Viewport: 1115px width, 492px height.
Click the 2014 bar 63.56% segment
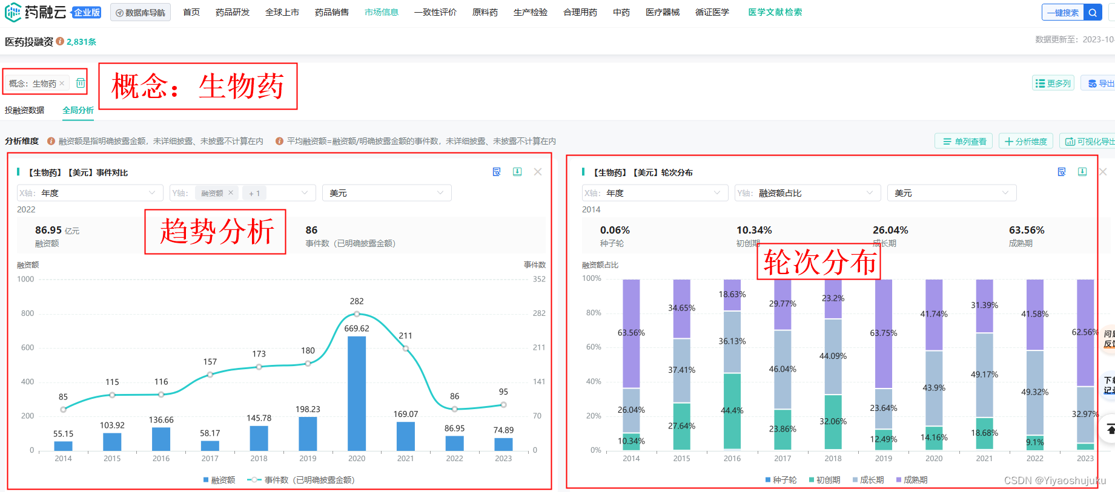[x=631, y=333]
